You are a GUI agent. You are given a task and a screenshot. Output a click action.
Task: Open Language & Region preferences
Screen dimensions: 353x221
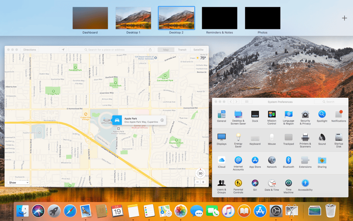pos(288,117)
